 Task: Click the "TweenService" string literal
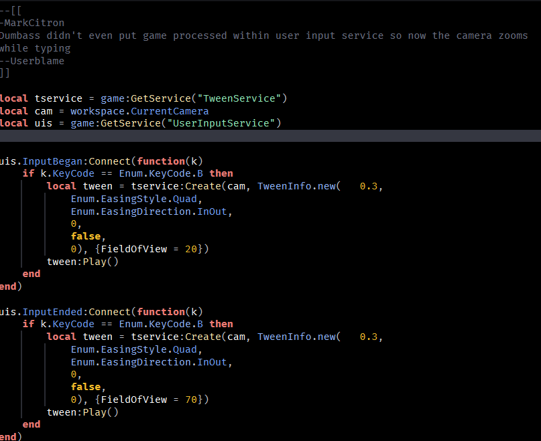pos(239,98)
